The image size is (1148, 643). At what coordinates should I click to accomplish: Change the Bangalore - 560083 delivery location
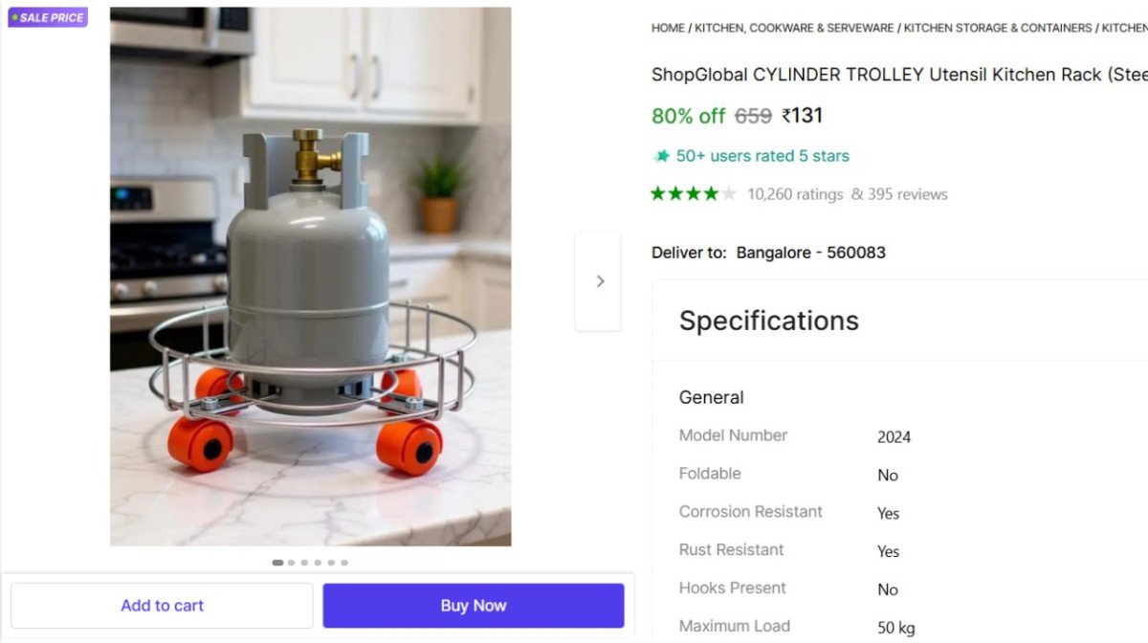(809, 252)
